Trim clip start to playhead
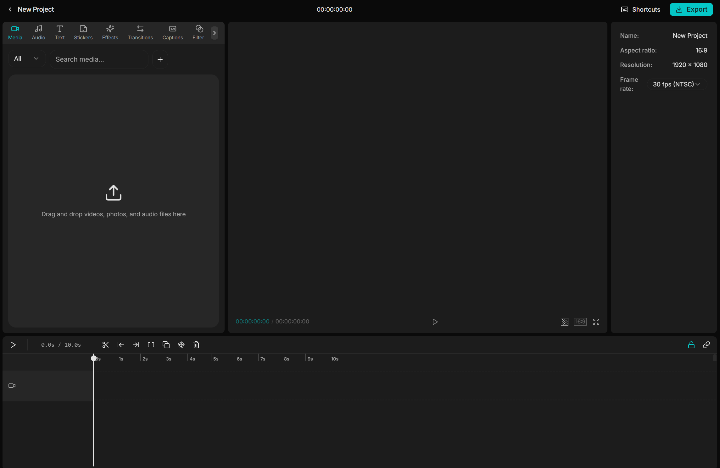 pyautogui.click(x=120, y=345)
